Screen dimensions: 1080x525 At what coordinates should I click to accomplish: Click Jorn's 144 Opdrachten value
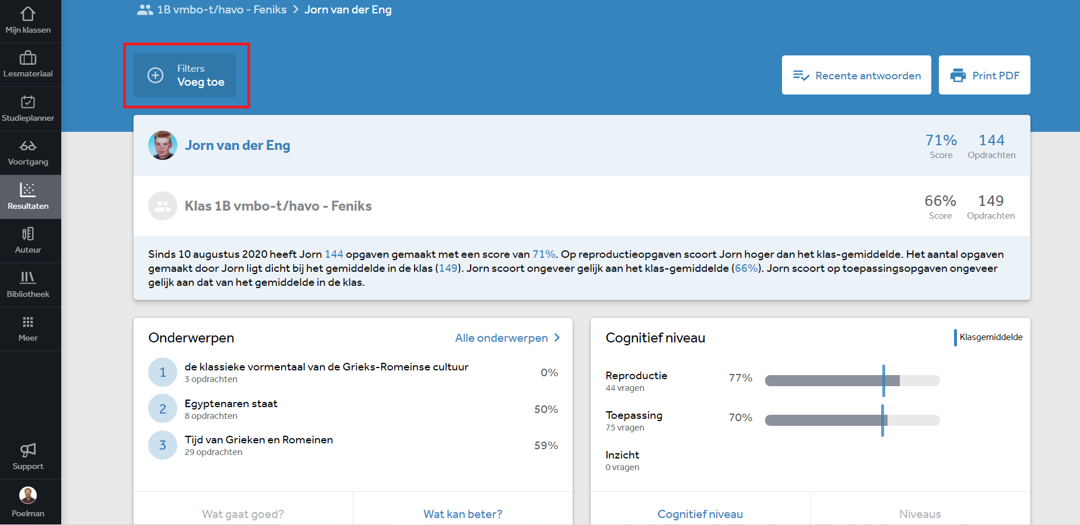[991, 140]
